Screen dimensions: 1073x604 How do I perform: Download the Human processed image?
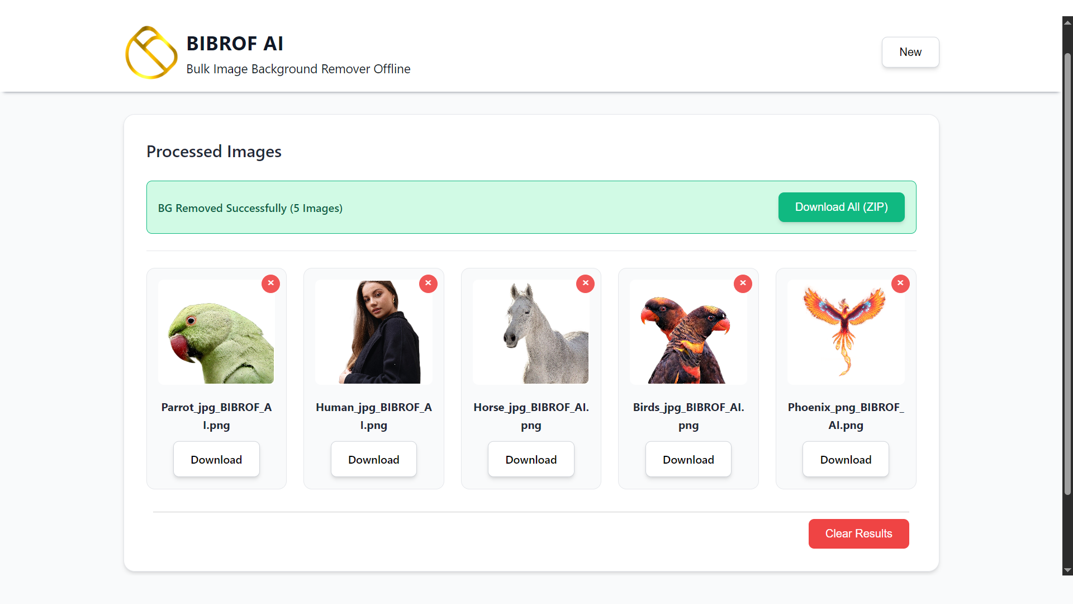(x=373, y=459)
